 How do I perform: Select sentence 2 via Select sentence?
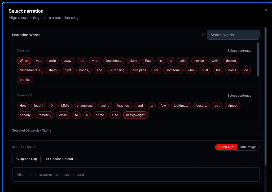pos(239,96)
